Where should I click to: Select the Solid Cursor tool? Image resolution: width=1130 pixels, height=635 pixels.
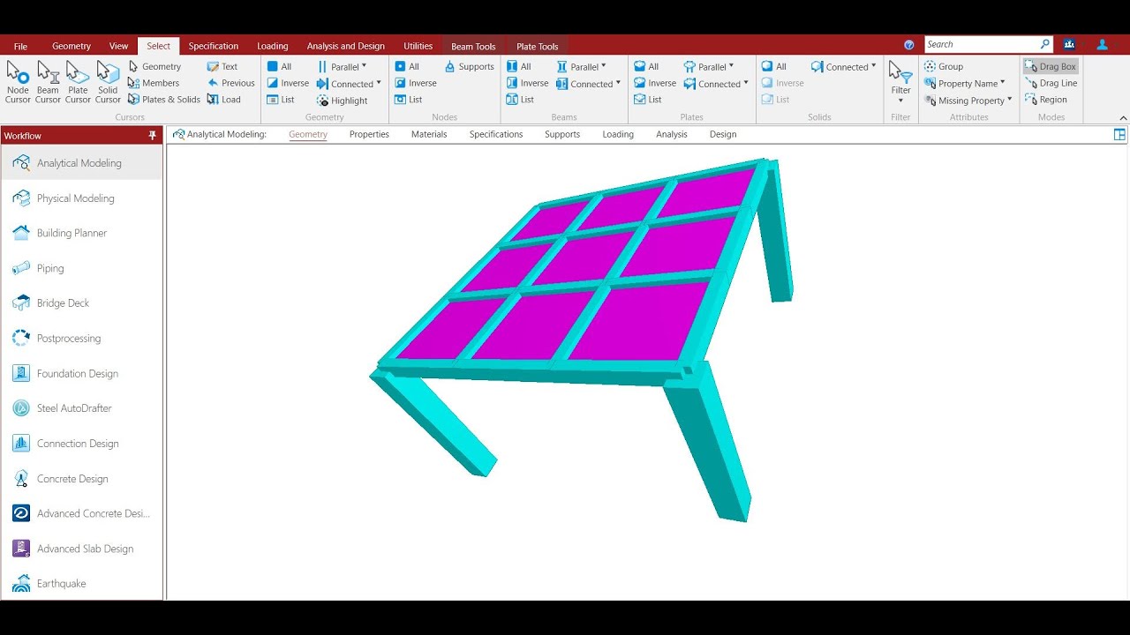coord(108,82)
